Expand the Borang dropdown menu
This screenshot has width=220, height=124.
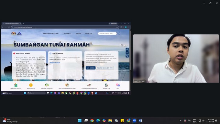point(67,33)
